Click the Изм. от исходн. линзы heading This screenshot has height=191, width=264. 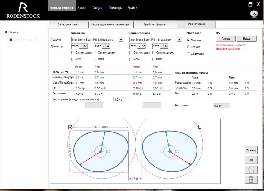(x=191, y=73)
